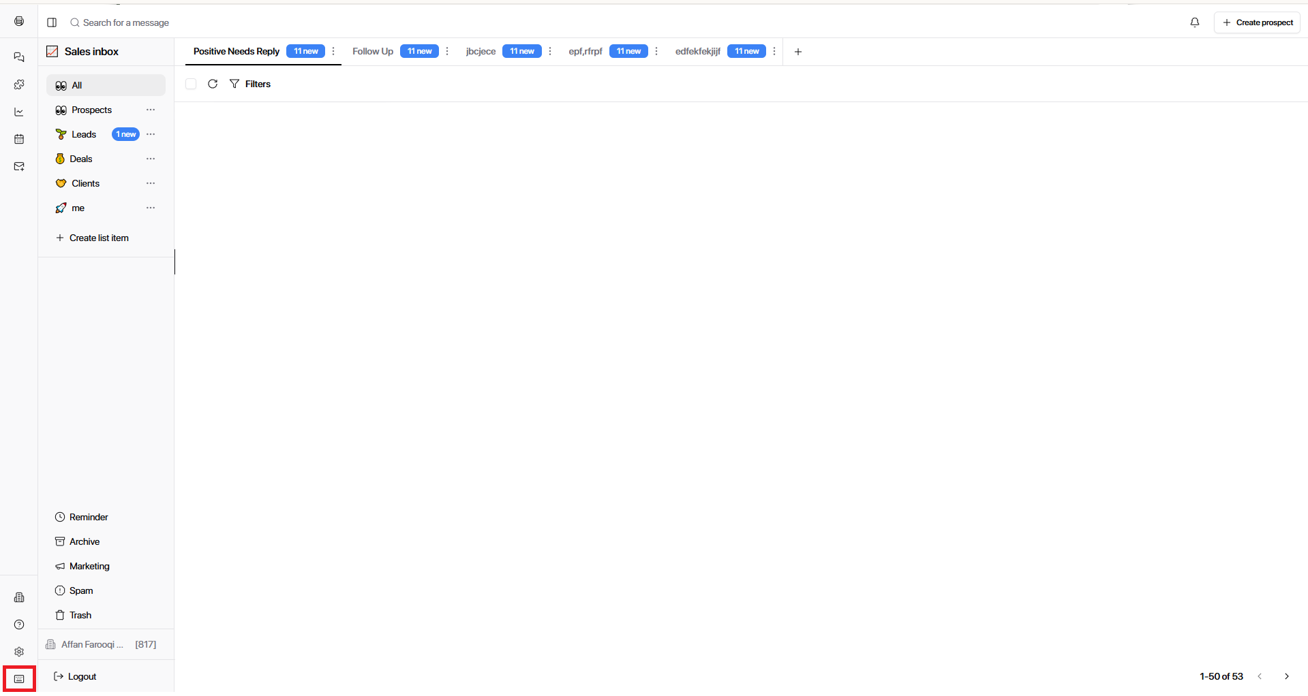
Task: Click the keyboard shortcuts icon at bottom
Action: [19, 679]
